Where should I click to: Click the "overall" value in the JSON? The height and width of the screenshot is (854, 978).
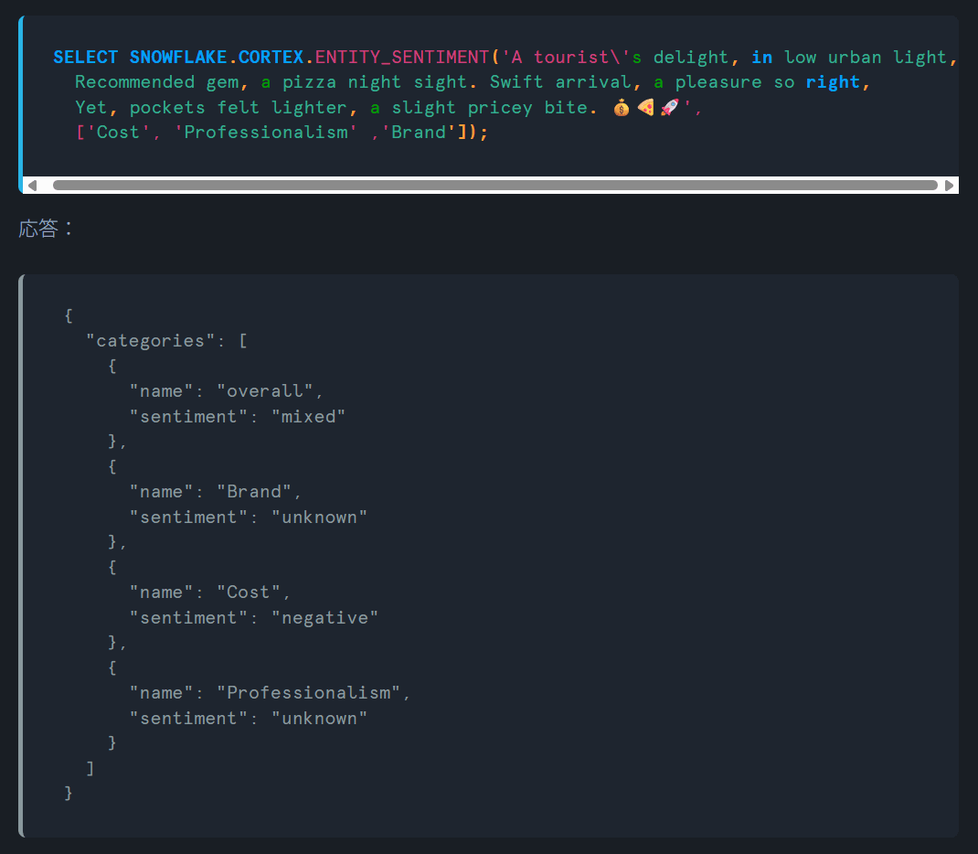coord(264,391)
